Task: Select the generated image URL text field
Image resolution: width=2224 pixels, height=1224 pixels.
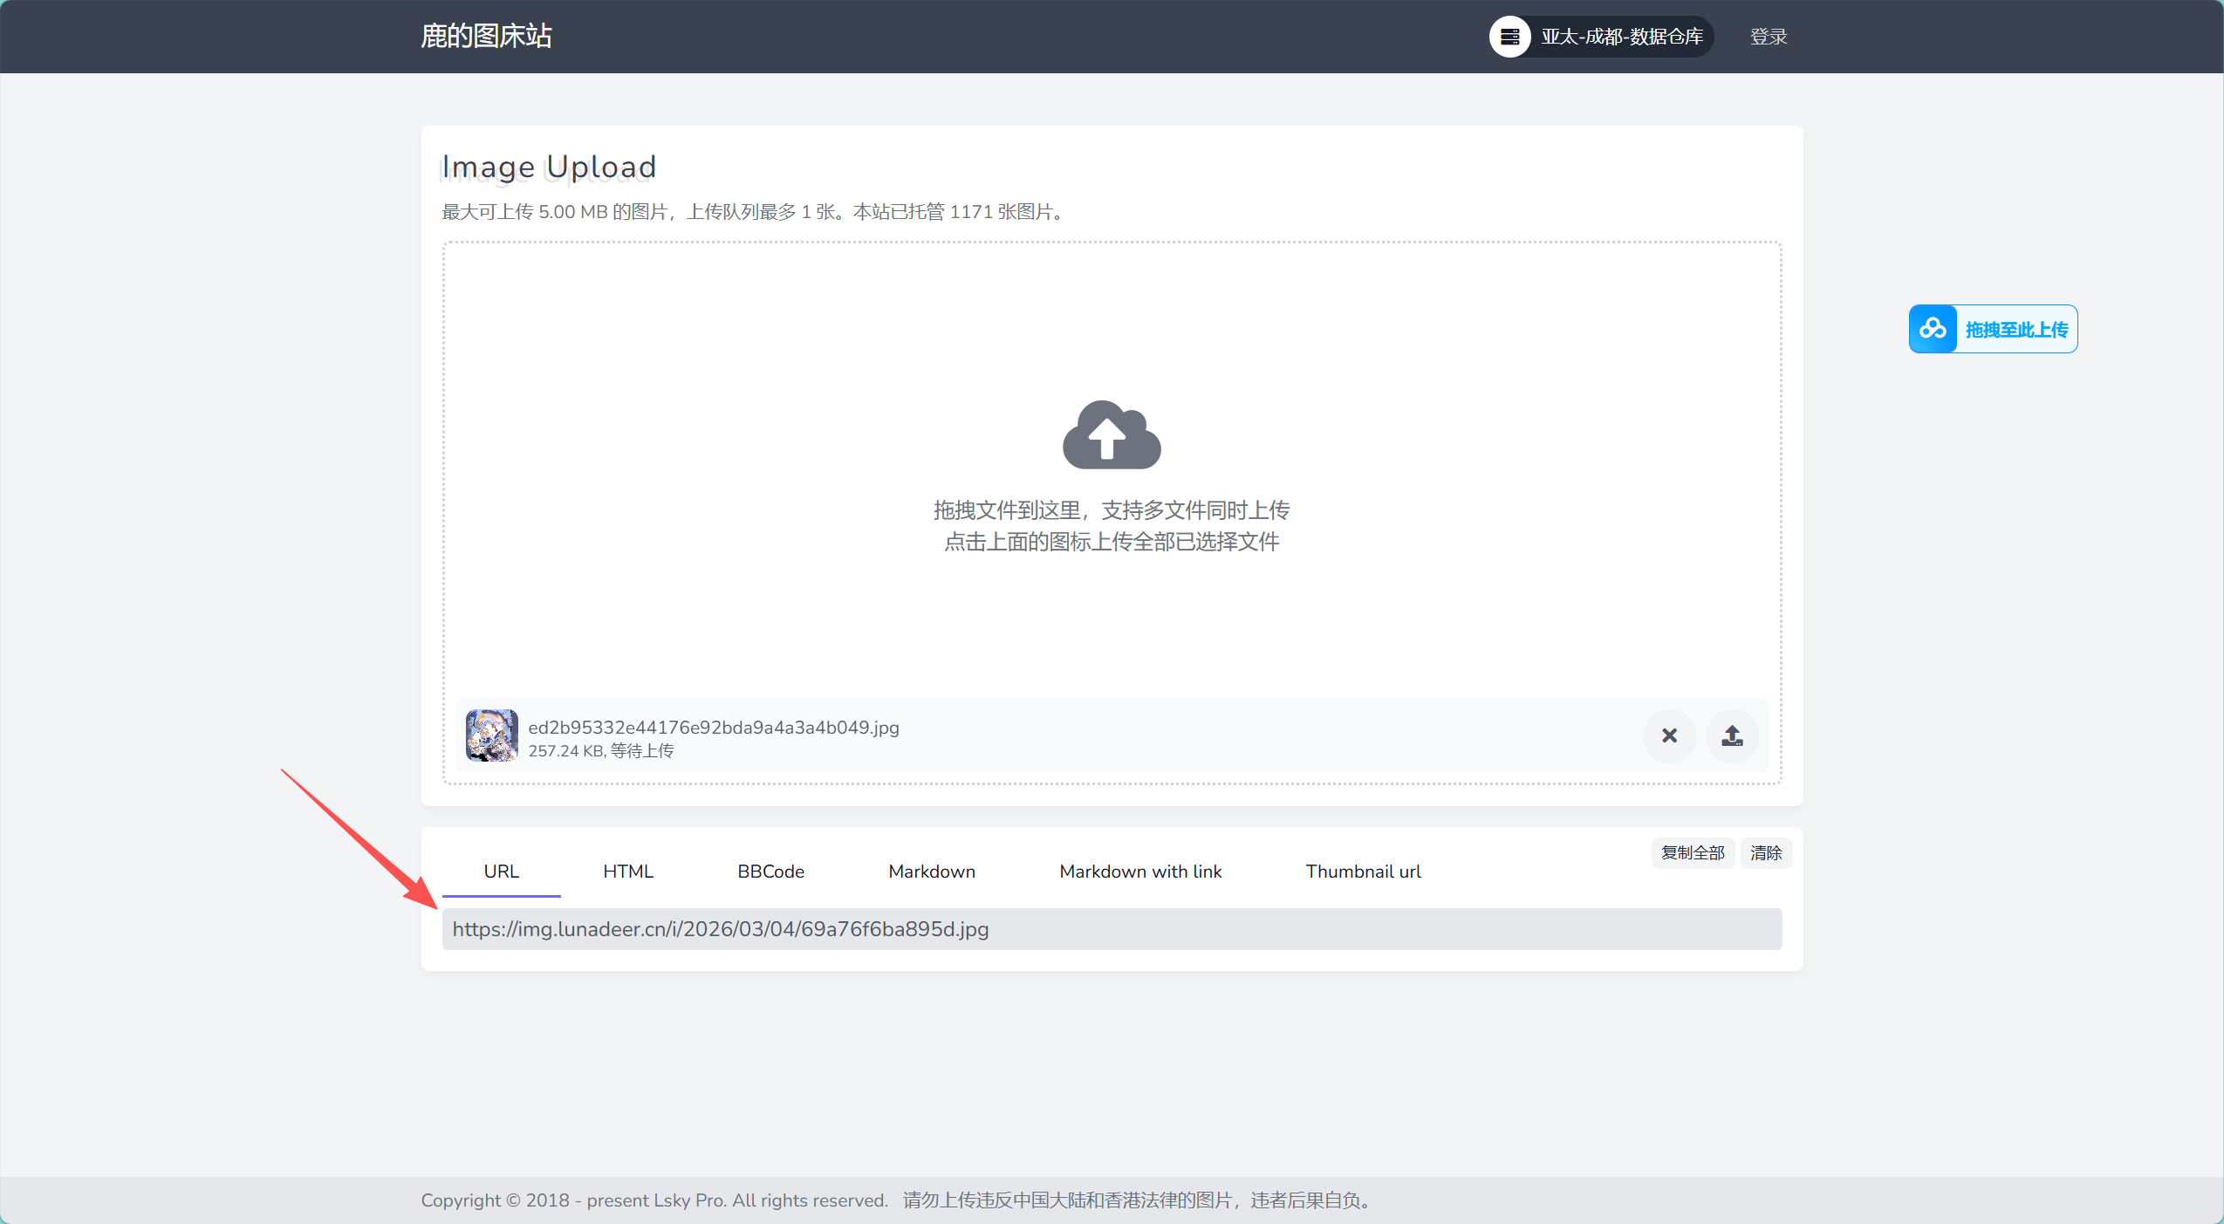Action: point(1112,927)
